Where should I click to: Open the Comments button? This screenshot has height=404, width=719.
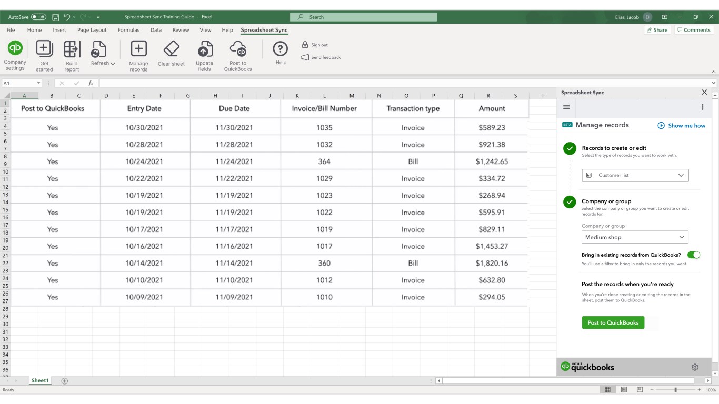tap(694, 30)
